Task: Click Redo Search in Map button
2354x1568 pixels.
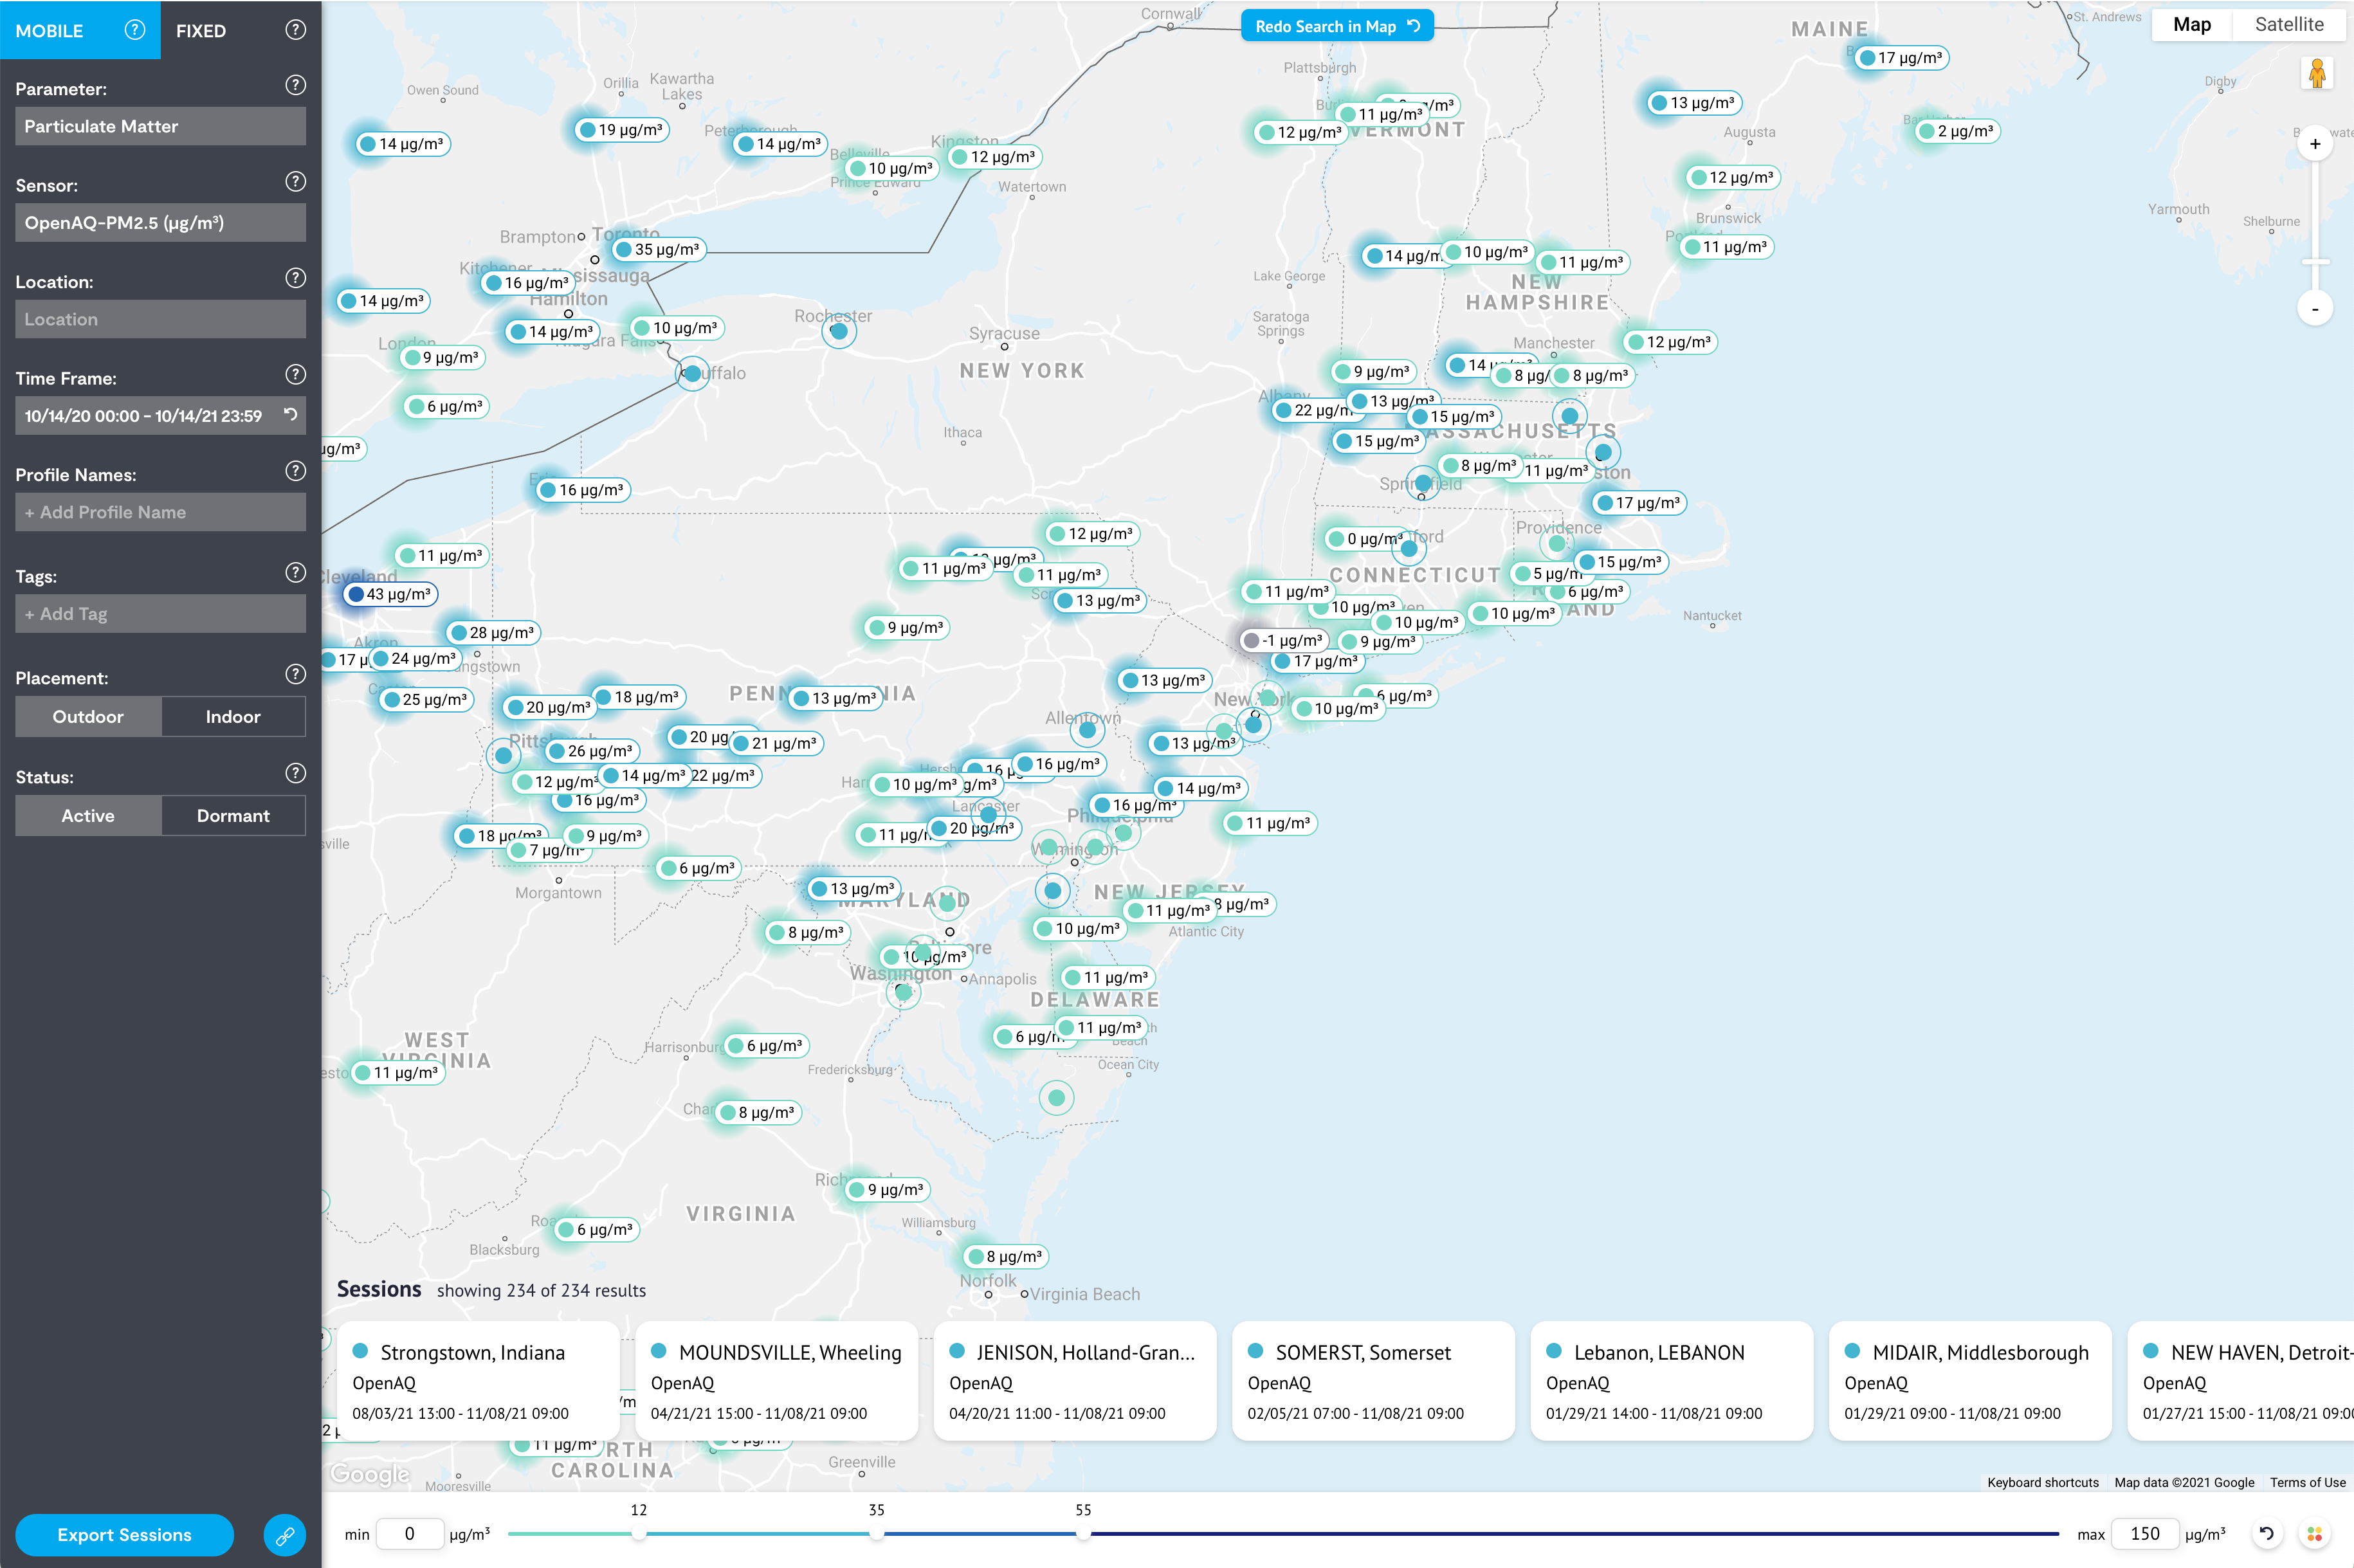Action: coord(1337,26)
